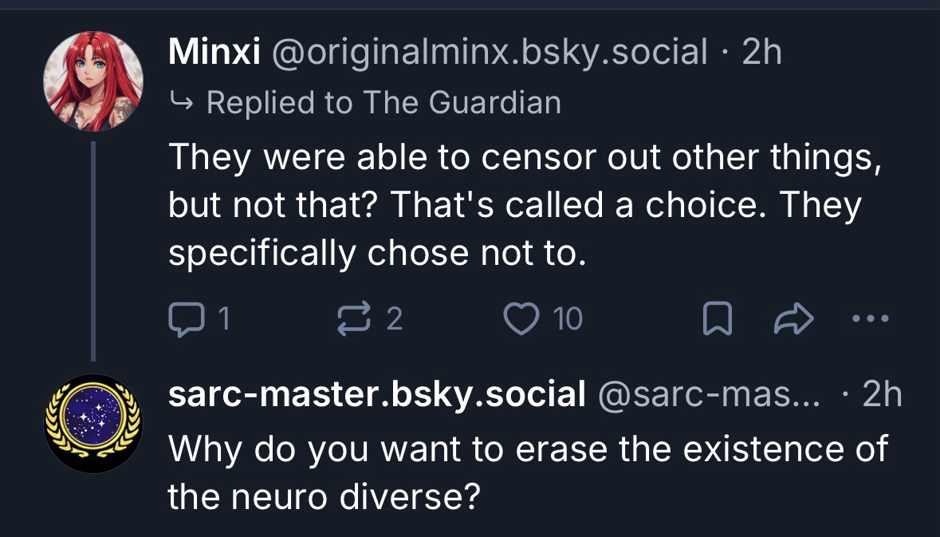Open Minxi's red-haired anime avatar
940x537 pixels.
point(93,81)
